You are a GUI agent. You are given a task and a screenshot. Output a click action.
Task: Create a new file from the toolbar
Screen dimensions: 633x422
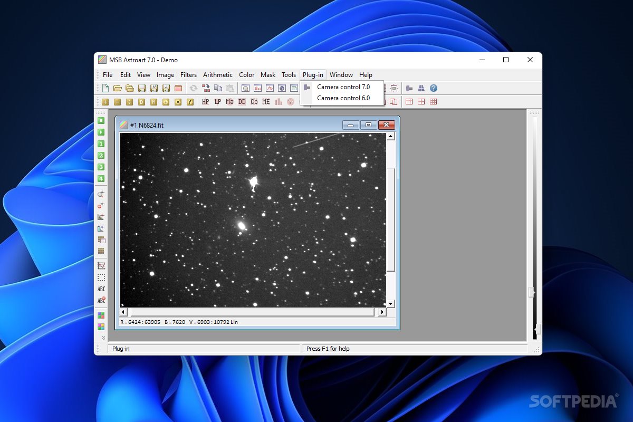105,88
